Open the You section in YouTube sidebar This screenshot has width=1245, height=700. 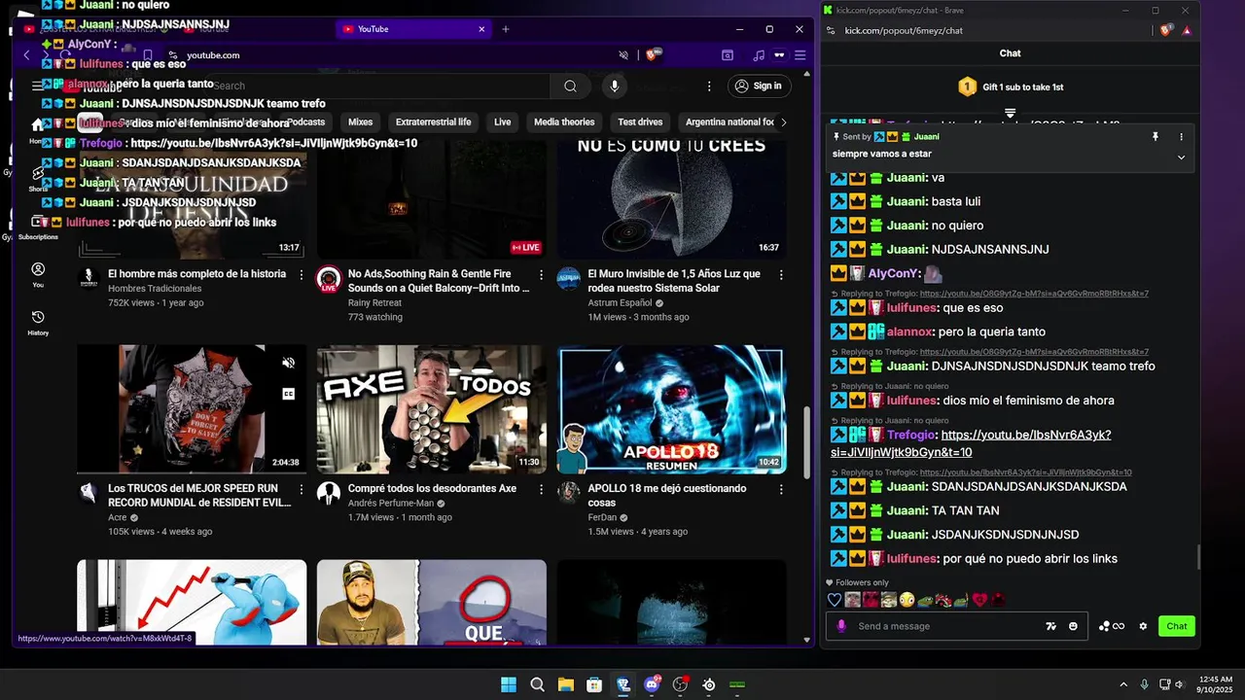(x=38, y=275)
